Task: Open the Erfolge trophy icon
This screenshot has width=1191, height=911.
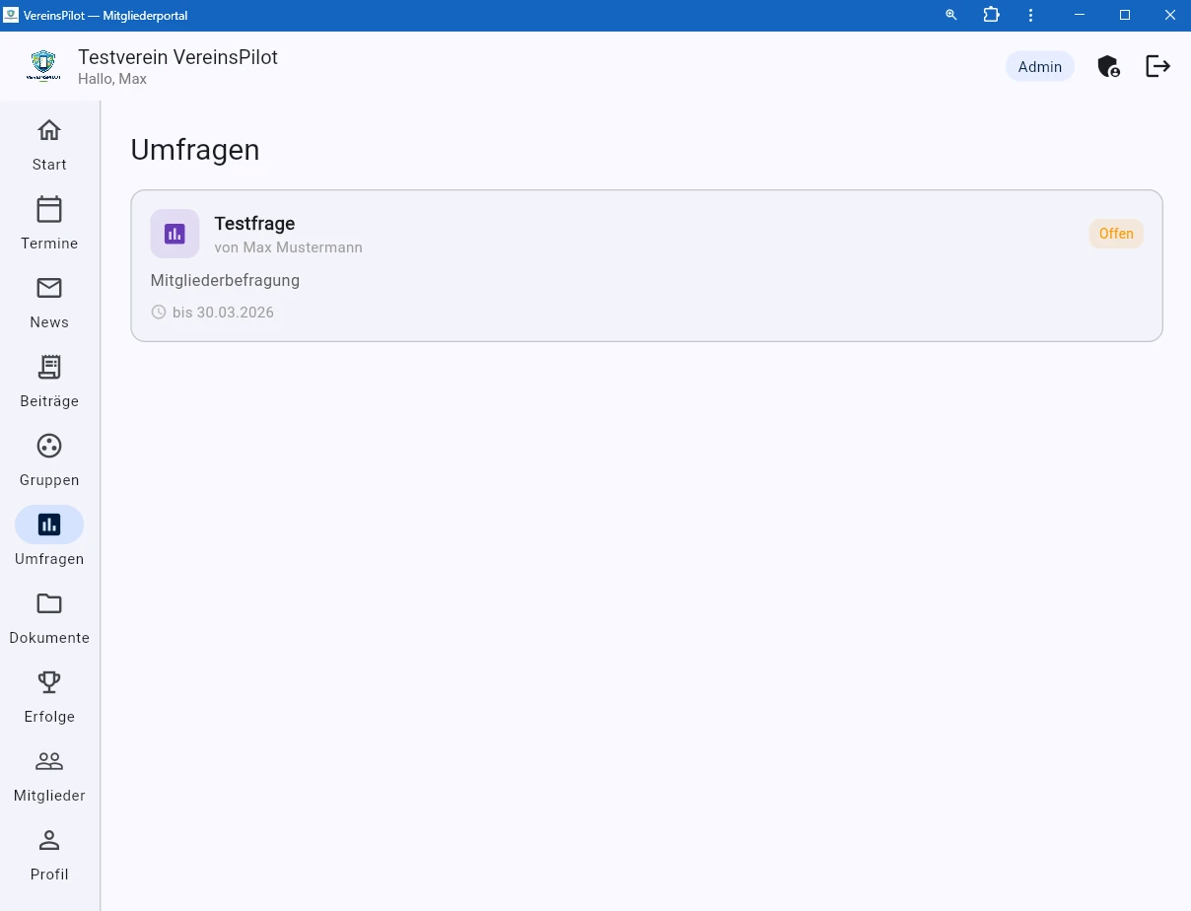Action: (48, 682)
